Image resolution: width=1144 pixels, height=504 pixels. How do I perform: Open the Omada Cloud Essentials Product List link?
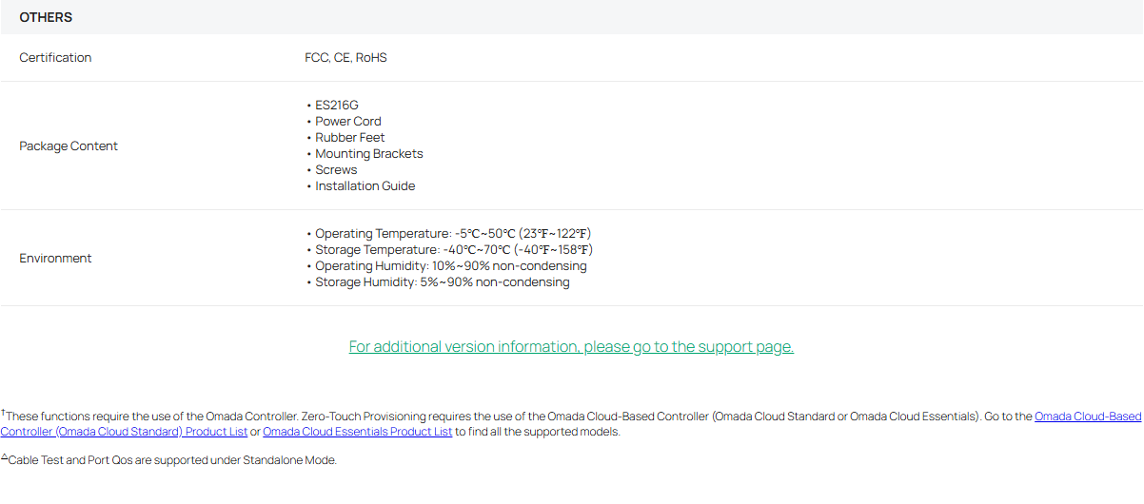(x=357, y=432)
